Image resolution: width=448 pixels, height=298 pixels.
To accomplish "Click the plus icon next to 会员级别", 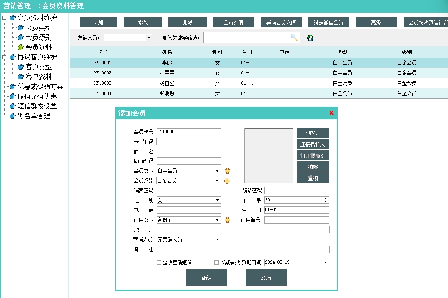I will click(x=227, y=181).
